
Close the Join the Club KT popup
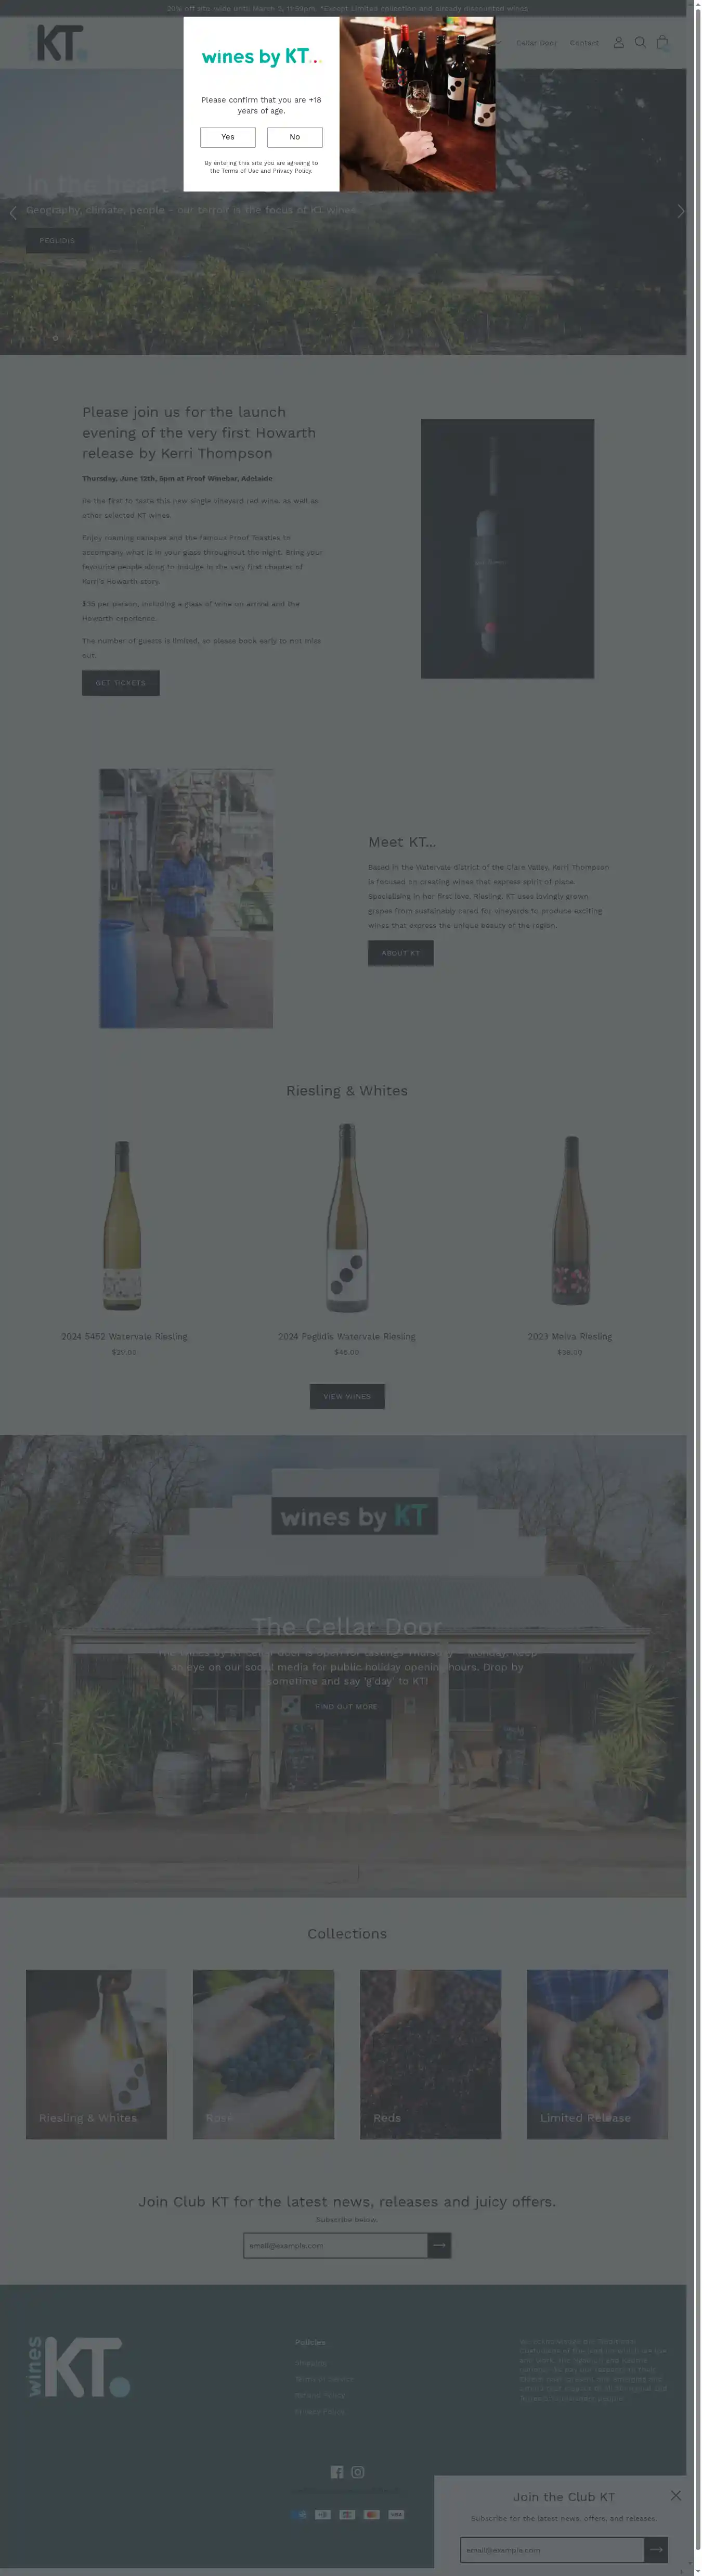(x=676, y=2495)
